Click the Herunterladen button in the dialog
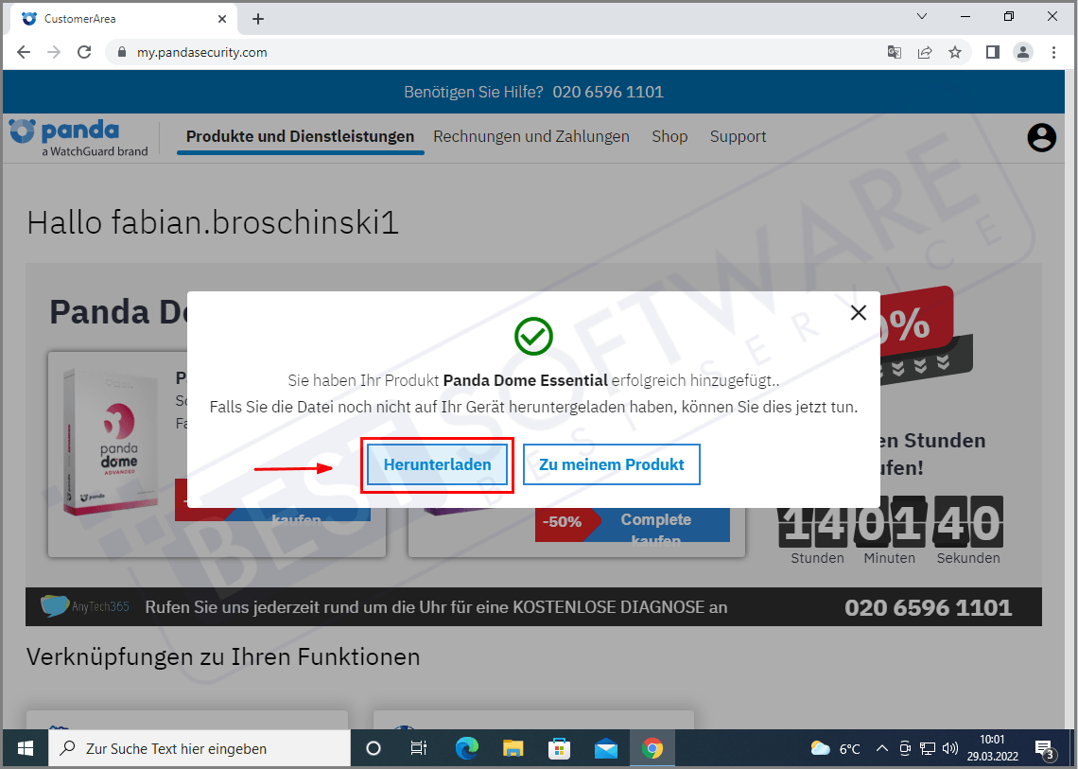This screenshot has height=769, width=1078. (x=437, y=465)
